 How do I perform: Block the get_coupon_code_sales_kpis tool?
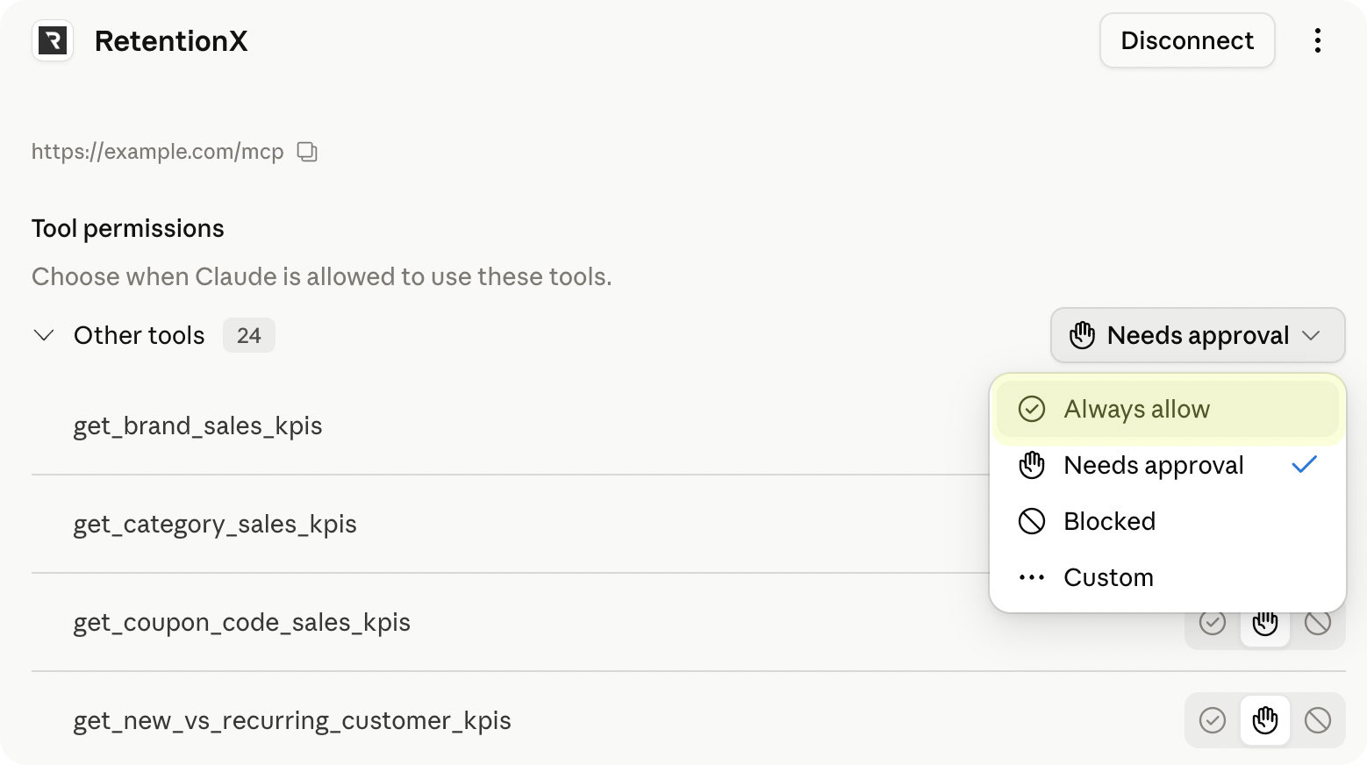pos(1318,624)
